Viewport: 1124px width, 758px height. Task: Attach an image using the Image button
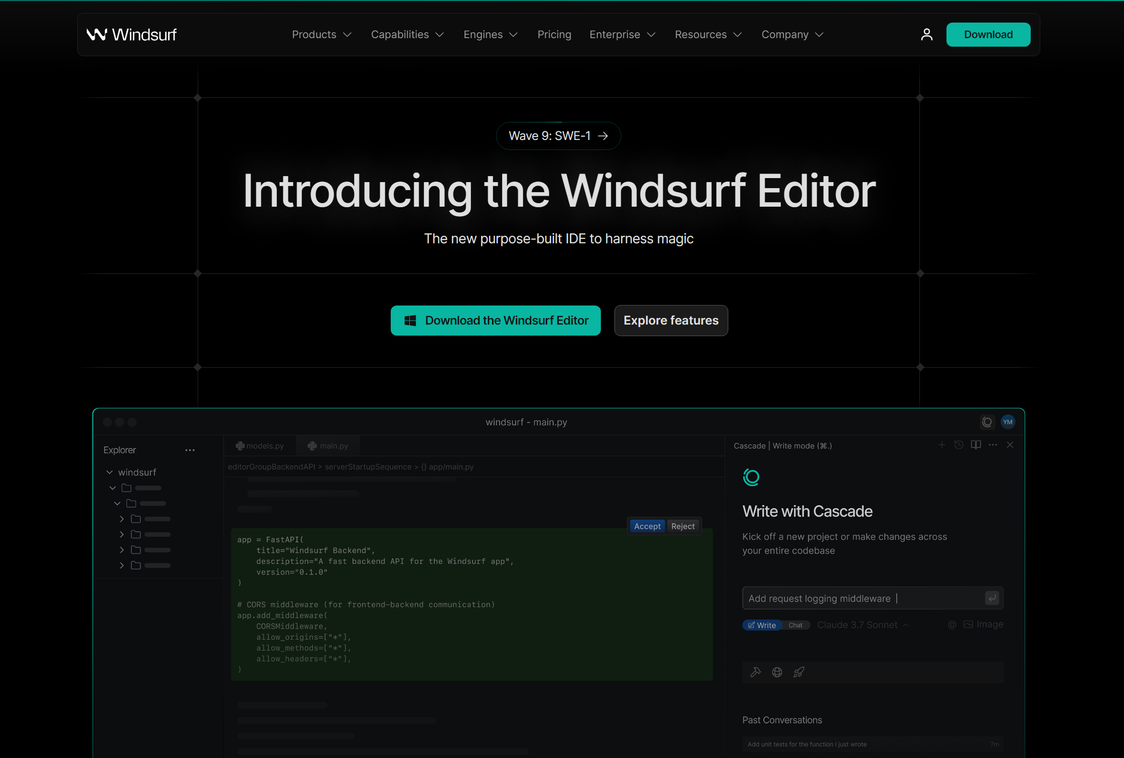pos(984,625)
